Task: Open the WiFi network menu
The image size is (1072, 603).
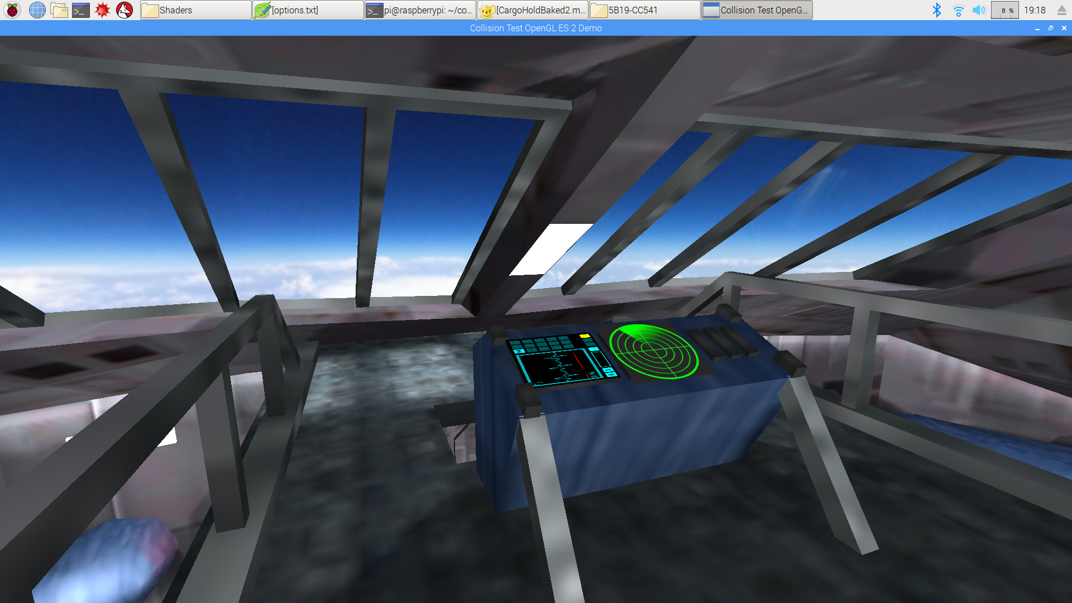Action: click(x=958, y=10)
